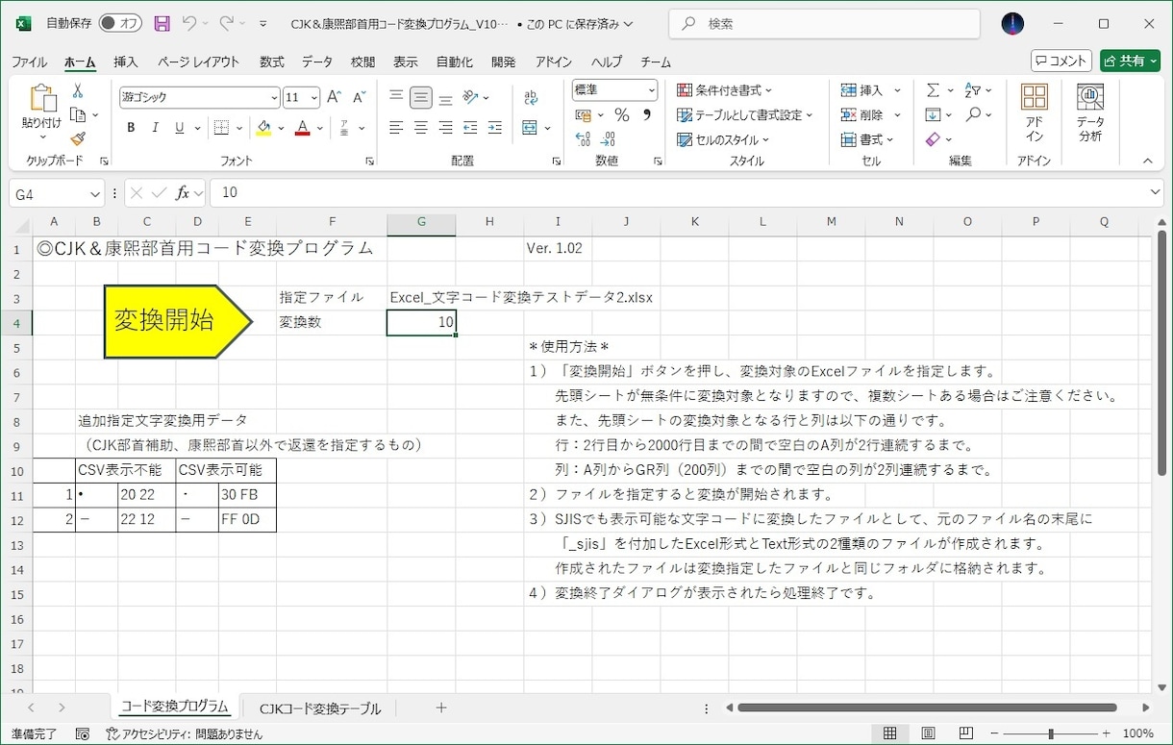
Task: Open the Add-ins button
Action: [x=1035, y=112]
